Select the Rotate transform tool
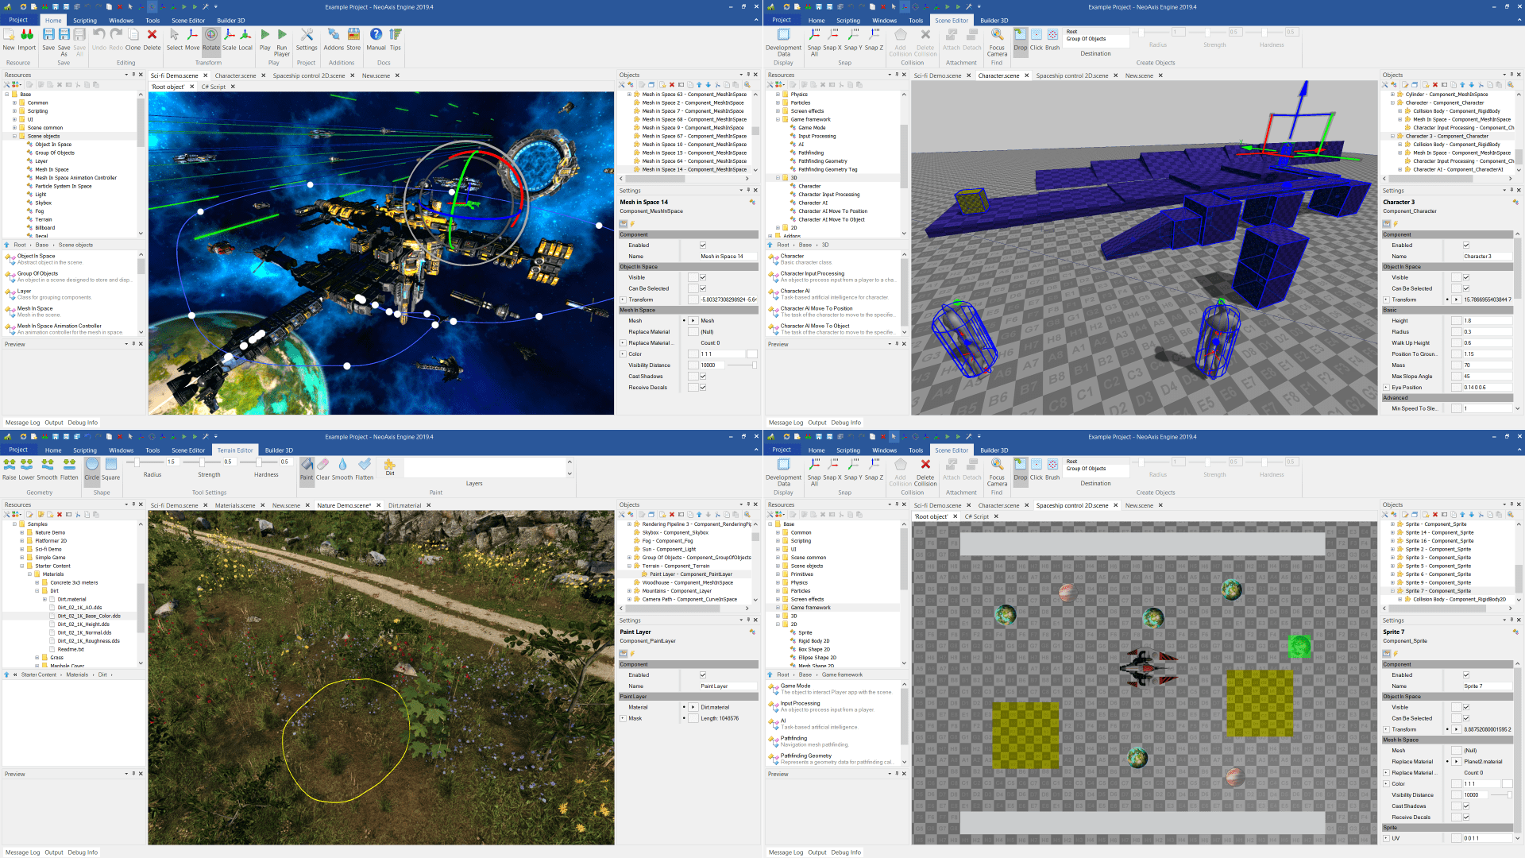Image resolution: width=1525 pixels, height=858 pixels. click(x=211, y=35)
